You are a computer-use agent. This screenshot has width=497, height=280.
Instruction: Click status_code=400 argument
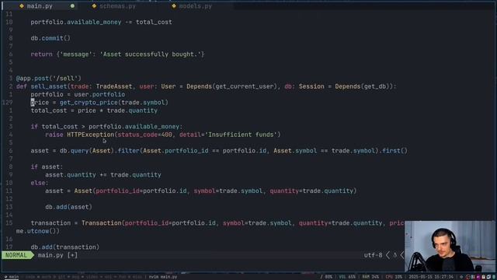tap(145, 135)
